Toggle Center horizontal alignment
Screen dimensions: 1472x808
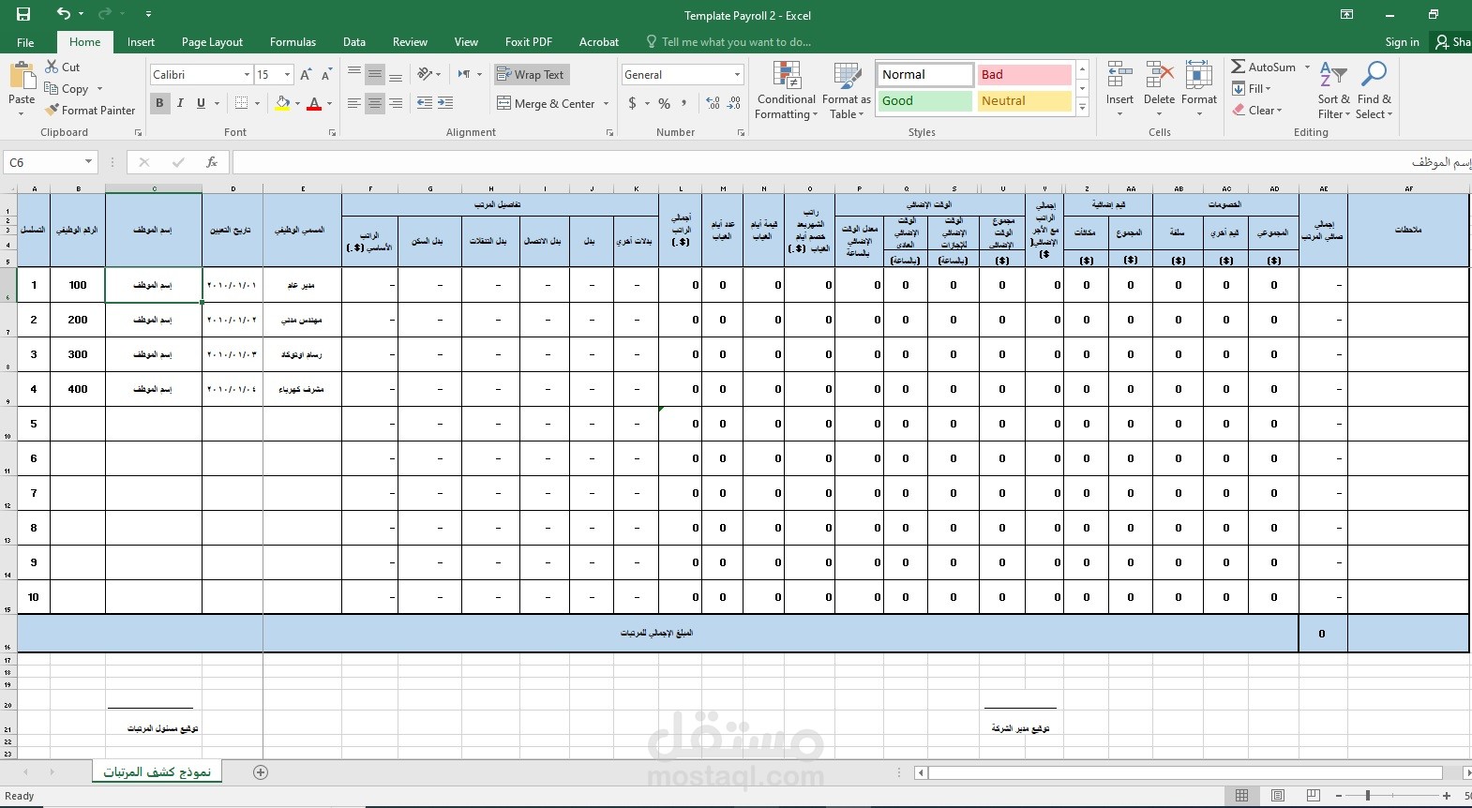pos(374,103)
